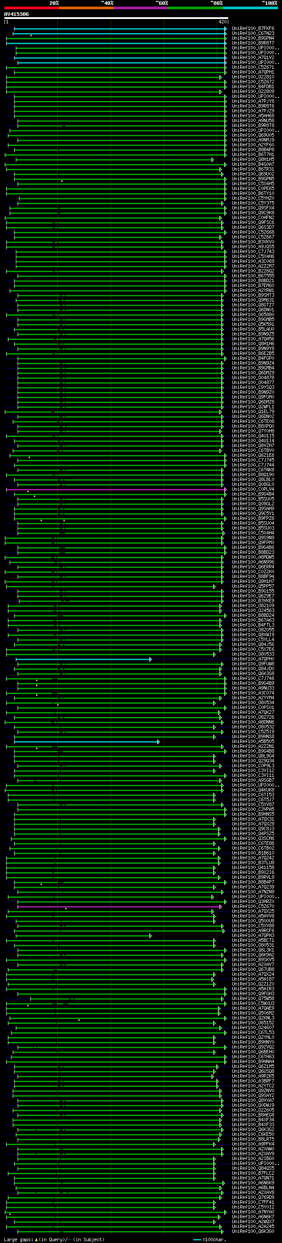Screen dimensions: 282x1243
Task: Open the hit UniRef100_A9P2K5
Action: 252,1075
